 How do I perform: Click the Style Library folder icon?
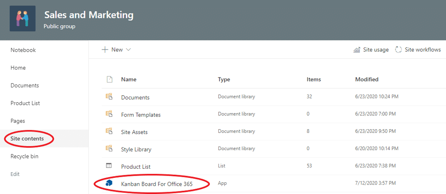tap(109, 149)
